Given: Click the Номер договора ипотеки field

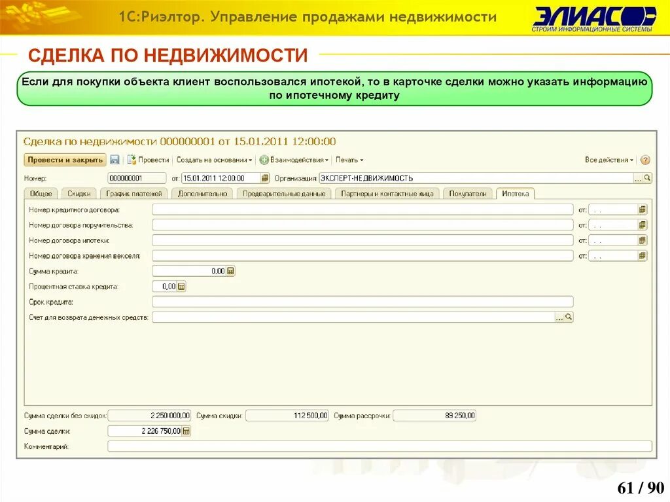Looking at the screenshot, I should click(x=362, y=240).
